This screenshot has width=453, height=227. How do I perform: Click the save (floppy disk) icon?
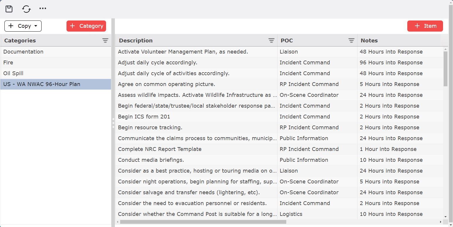coord(9,9)
